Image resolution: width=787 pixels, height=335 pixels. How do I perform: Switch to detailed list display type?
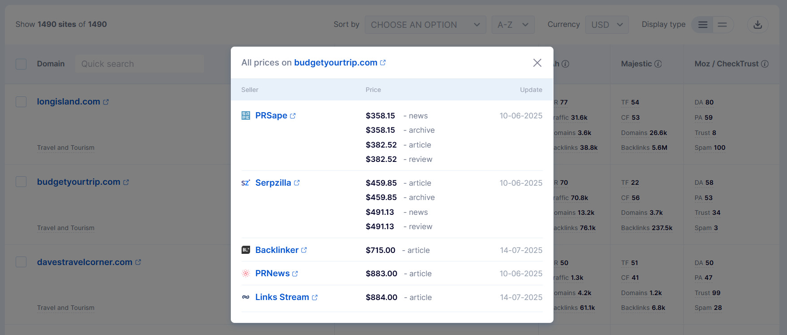pyautogui.click(x=703, y=25)
